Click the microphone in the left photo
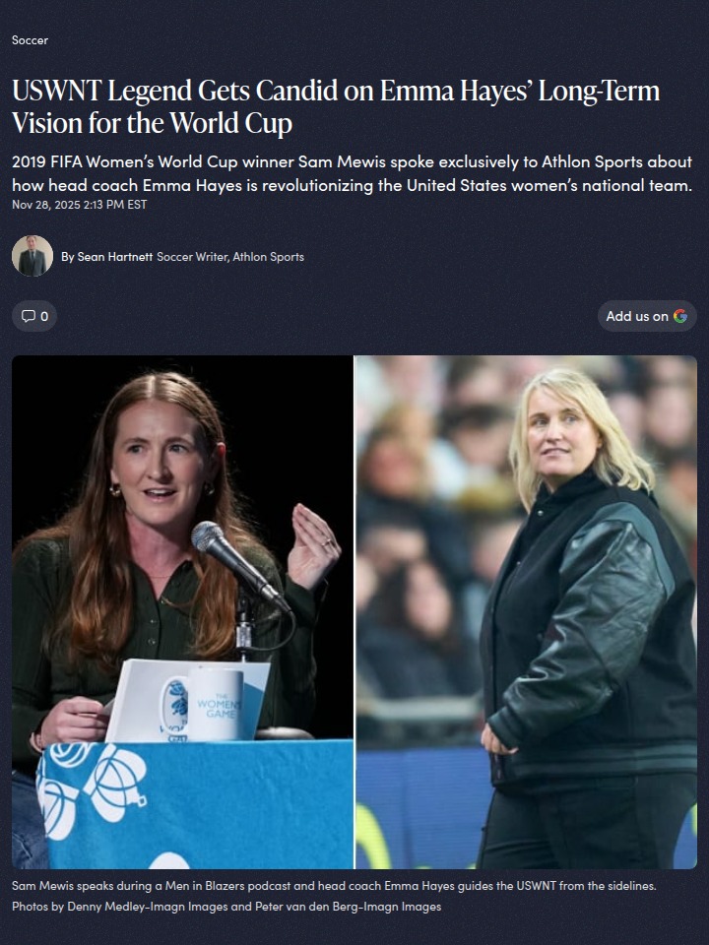The image size is (709, 945). [240, 565]
